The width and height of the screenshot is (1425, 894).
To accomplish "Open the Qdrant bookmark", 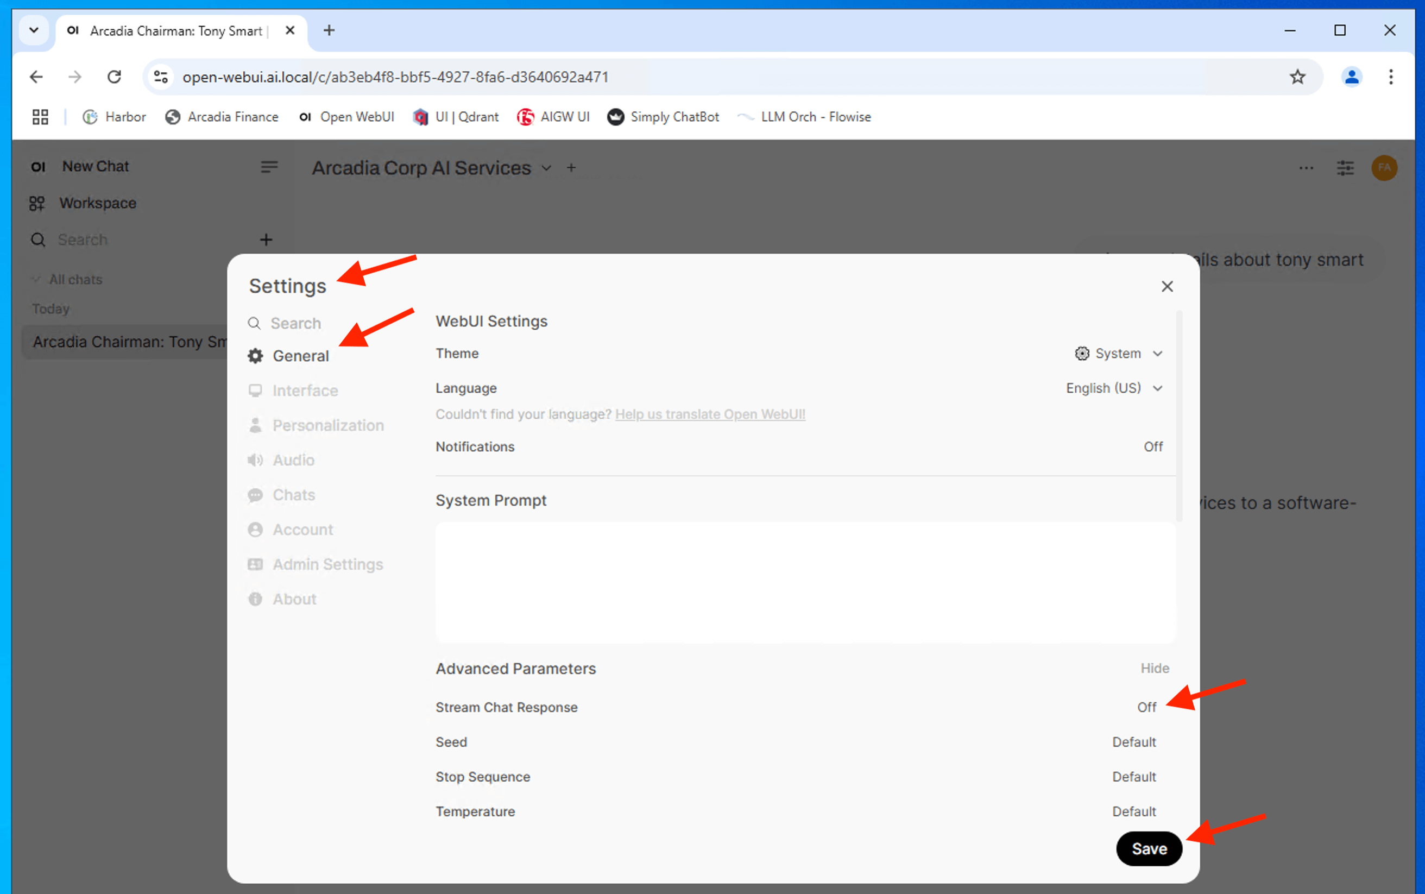I will 456,117.
